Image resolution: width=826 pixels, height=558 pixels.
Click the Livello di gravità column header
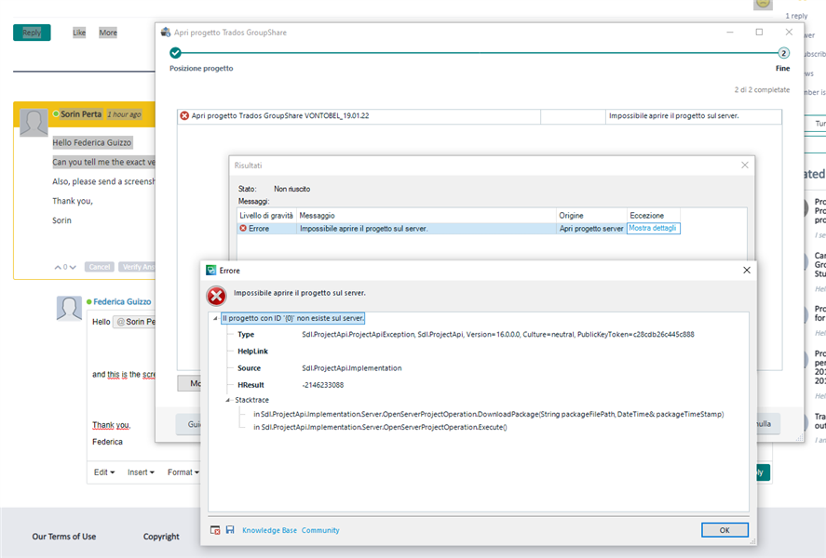click(x=266, y=216)
